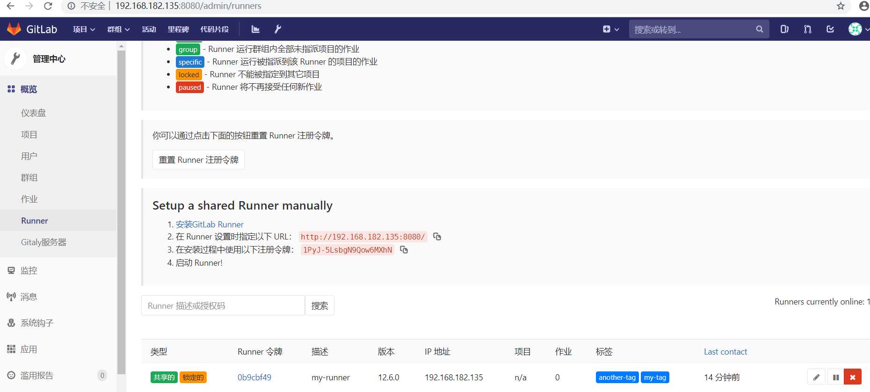Expand the 项目 dropdown in navbar
The width and height of the screenshot is (870, 392).
[x=84, y=29]
